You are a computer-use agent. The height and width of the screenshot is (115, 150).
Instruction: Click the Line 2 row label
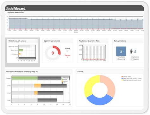(x=9, y=86)
